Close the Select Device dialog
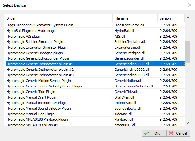 point(190,5)
